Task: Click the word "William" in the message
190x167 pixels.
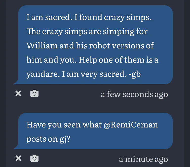Action: (x=43, y=46)
